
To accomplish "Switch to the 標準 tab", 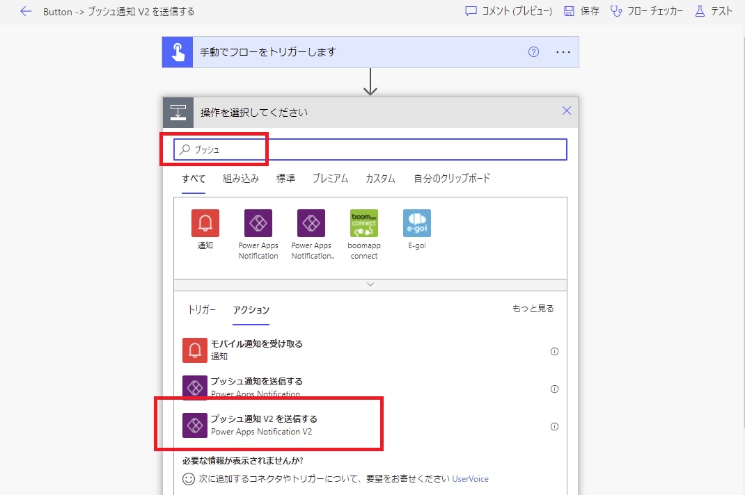I will [285, 179].
